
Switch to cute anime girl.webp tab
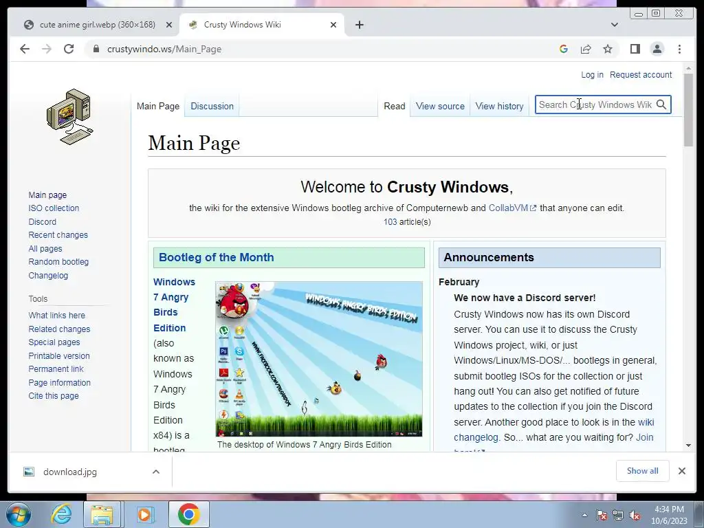tap(98, 25)
